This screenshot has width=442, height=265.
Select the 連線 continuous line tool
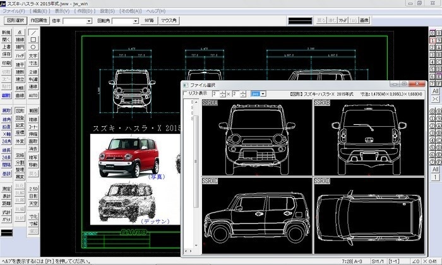coord(33,86)
